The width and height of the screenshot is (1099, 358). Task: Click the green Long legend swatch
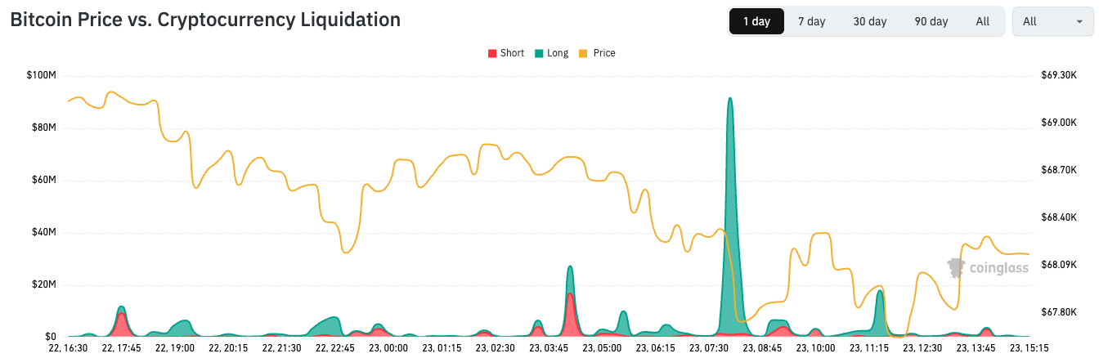(x=539, y=53)
